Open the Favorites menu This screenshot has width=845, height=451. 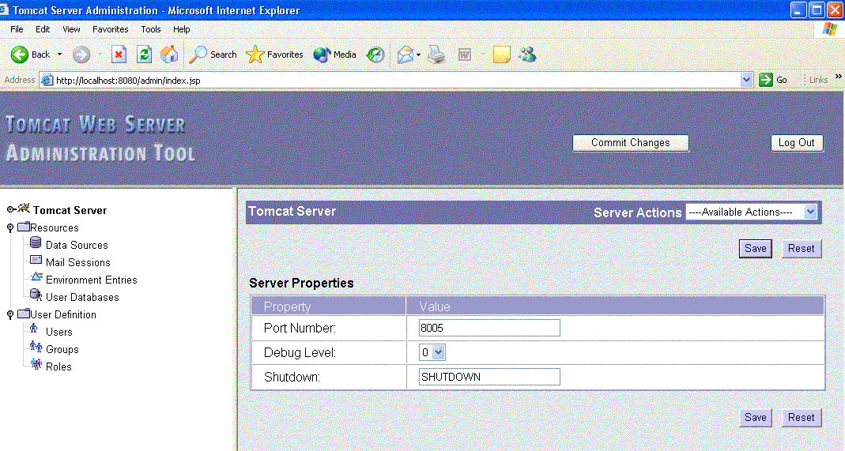pyautogui.click(x=110, y=29)
